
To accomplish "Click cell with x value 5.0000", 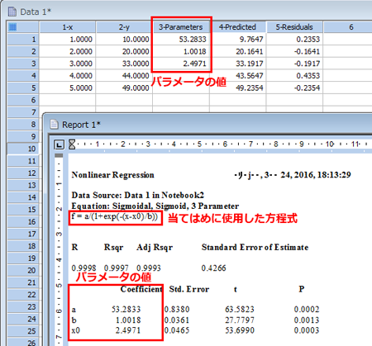I will 68,88.
